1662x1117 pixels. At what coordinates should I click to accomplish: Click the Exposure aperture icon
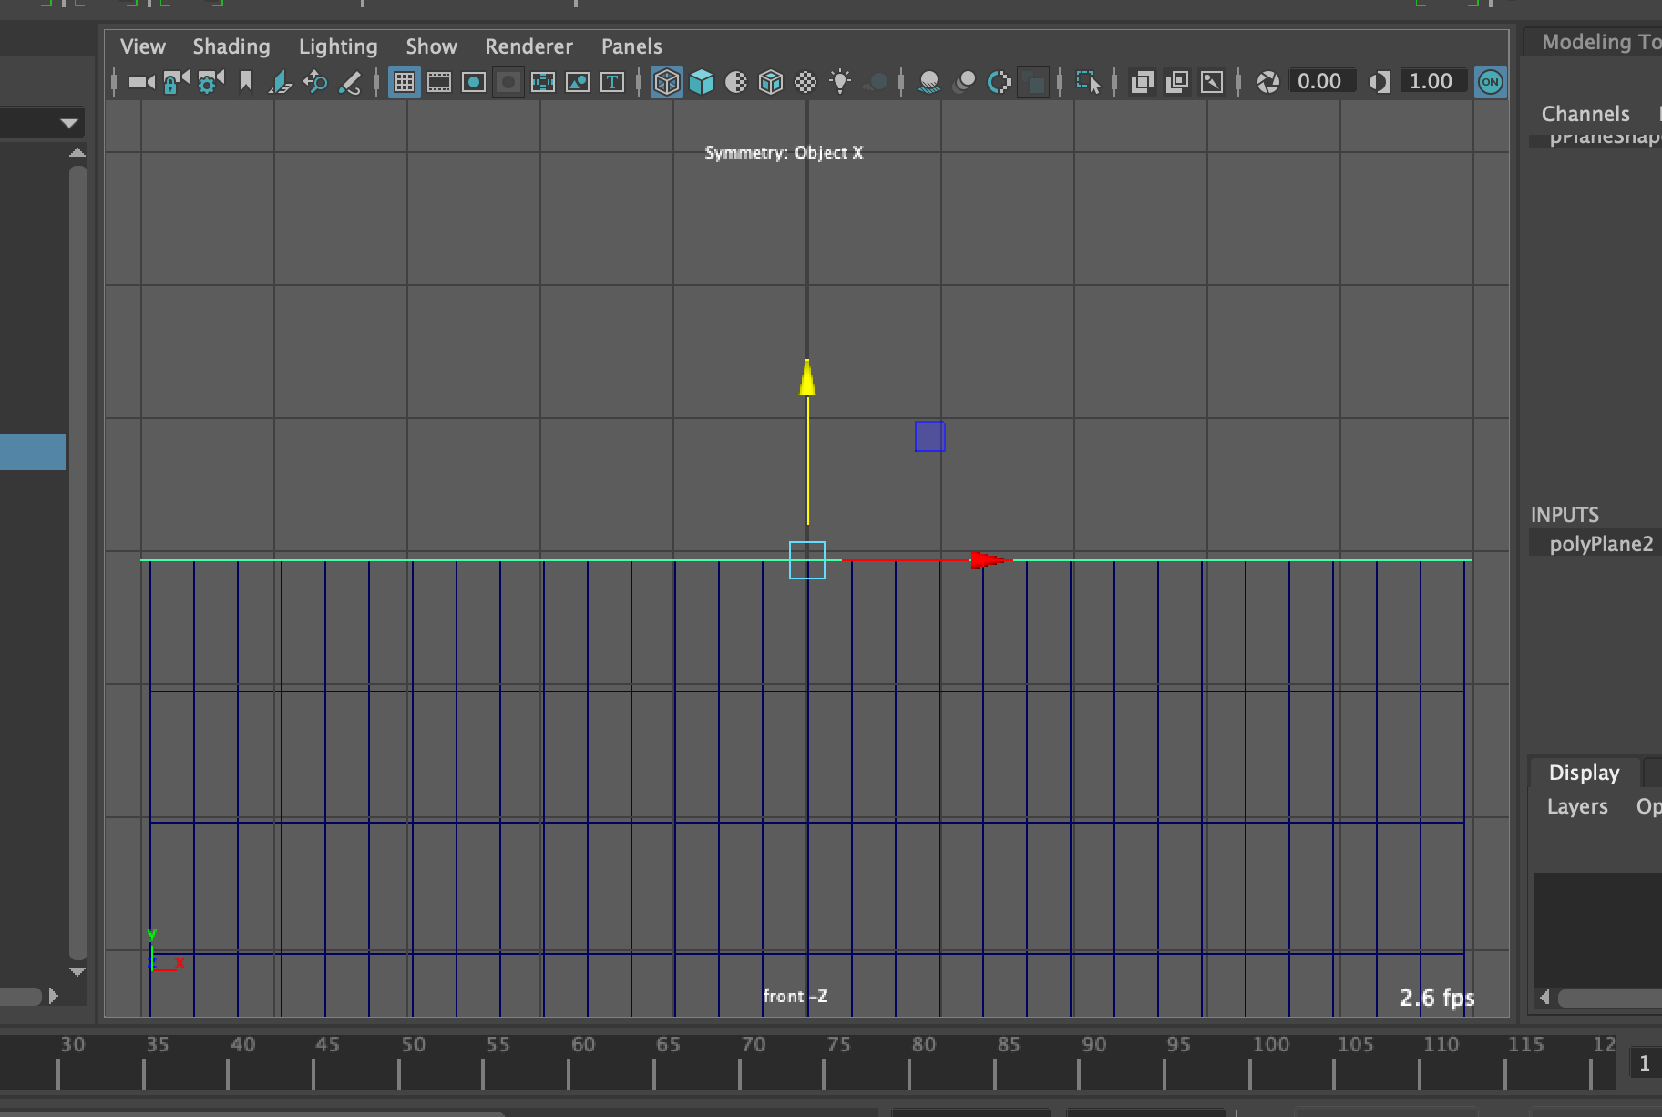[1267, 82]
